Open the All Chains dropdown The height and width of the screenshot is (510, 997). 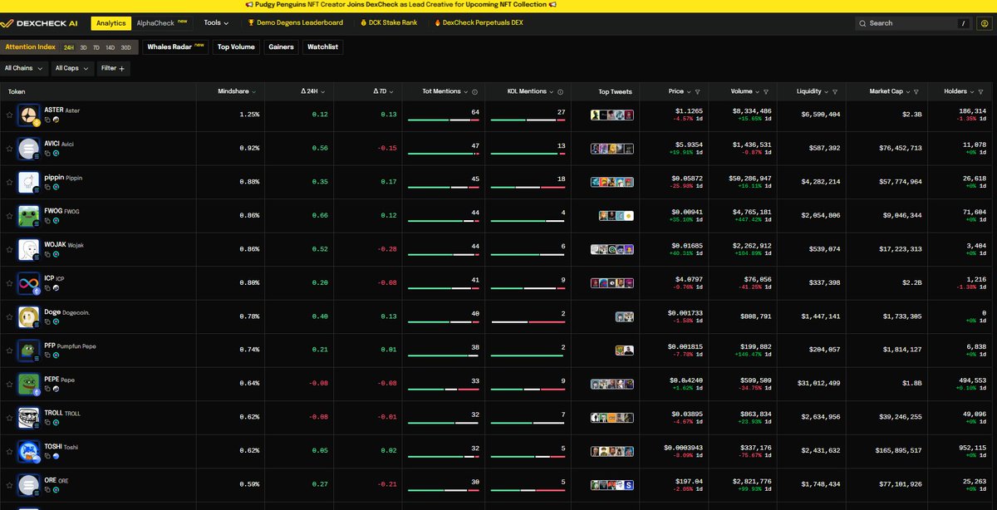click(22, 68)
